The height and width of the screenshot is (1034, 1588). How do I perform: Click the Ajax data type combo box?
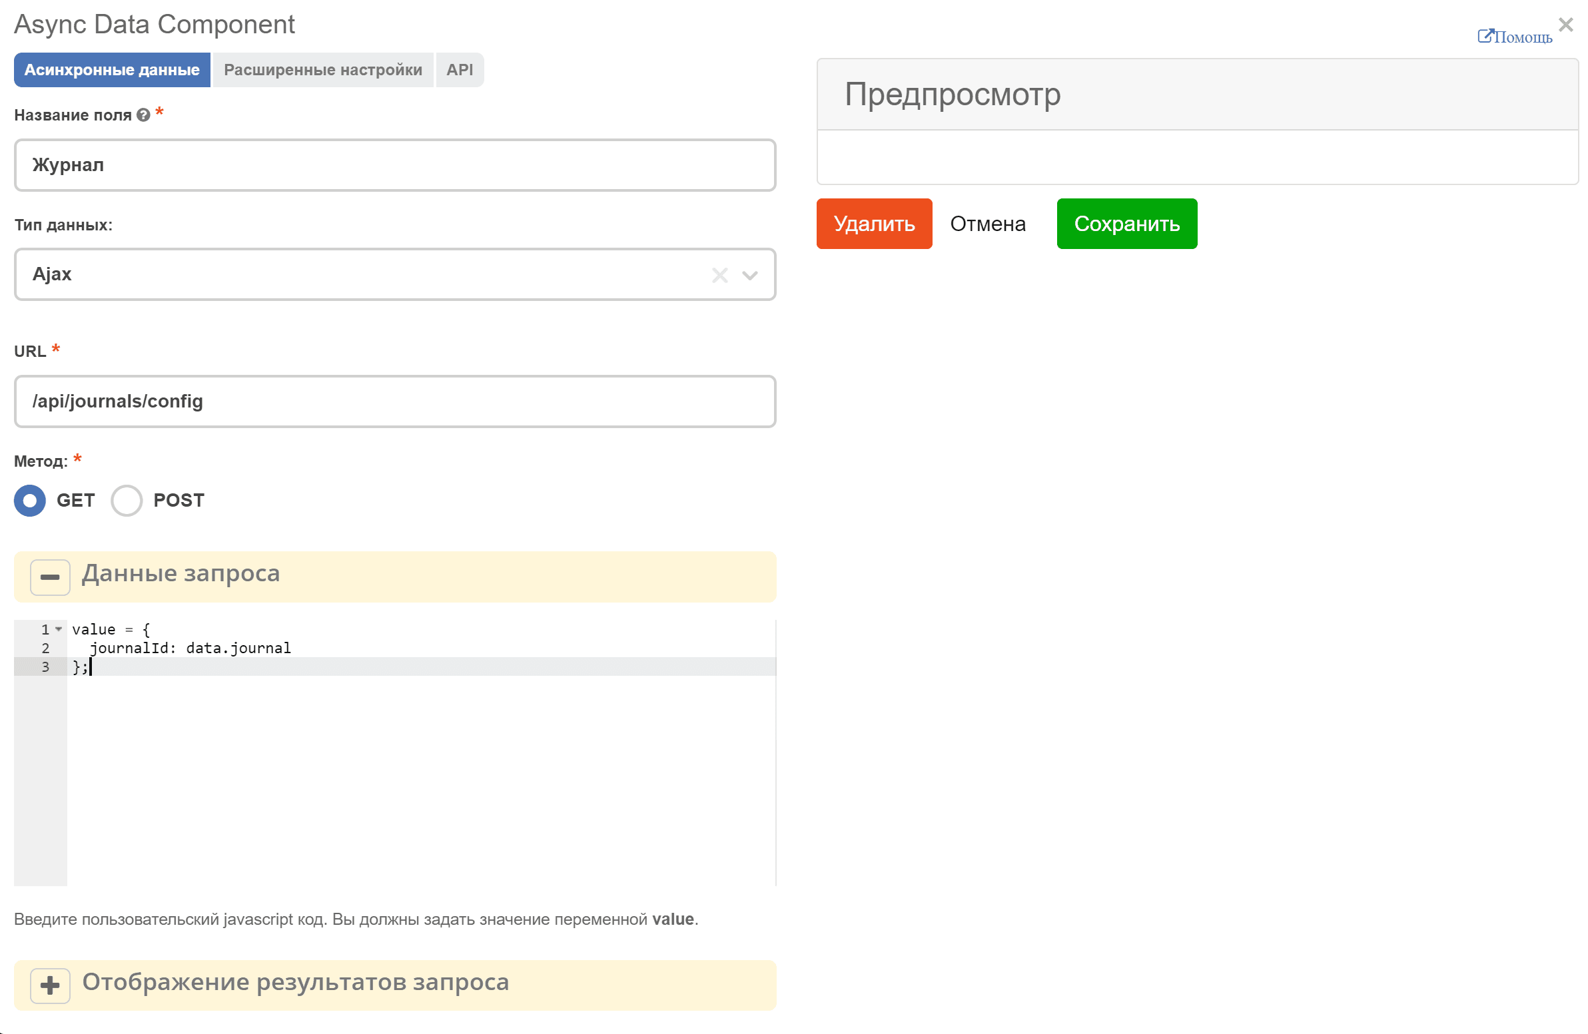click(395, 274)
